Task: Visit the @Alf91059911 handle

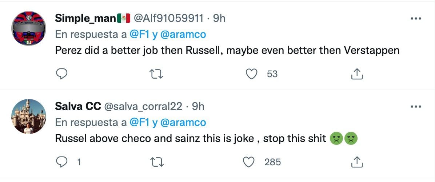Action: (x=169, y=18)
